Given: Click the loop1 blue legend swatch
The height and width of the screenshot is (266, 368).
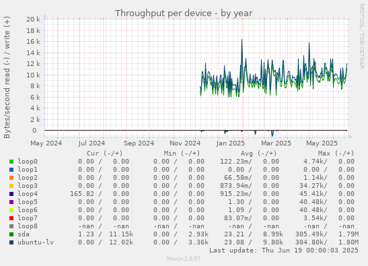Looking at the screenshot, I should coord(11,170).
